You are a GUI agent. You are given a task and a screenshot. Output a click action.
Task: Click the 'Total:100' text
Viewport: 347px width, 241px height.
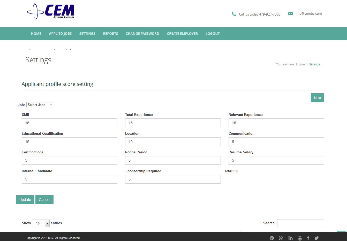[231, 171]
